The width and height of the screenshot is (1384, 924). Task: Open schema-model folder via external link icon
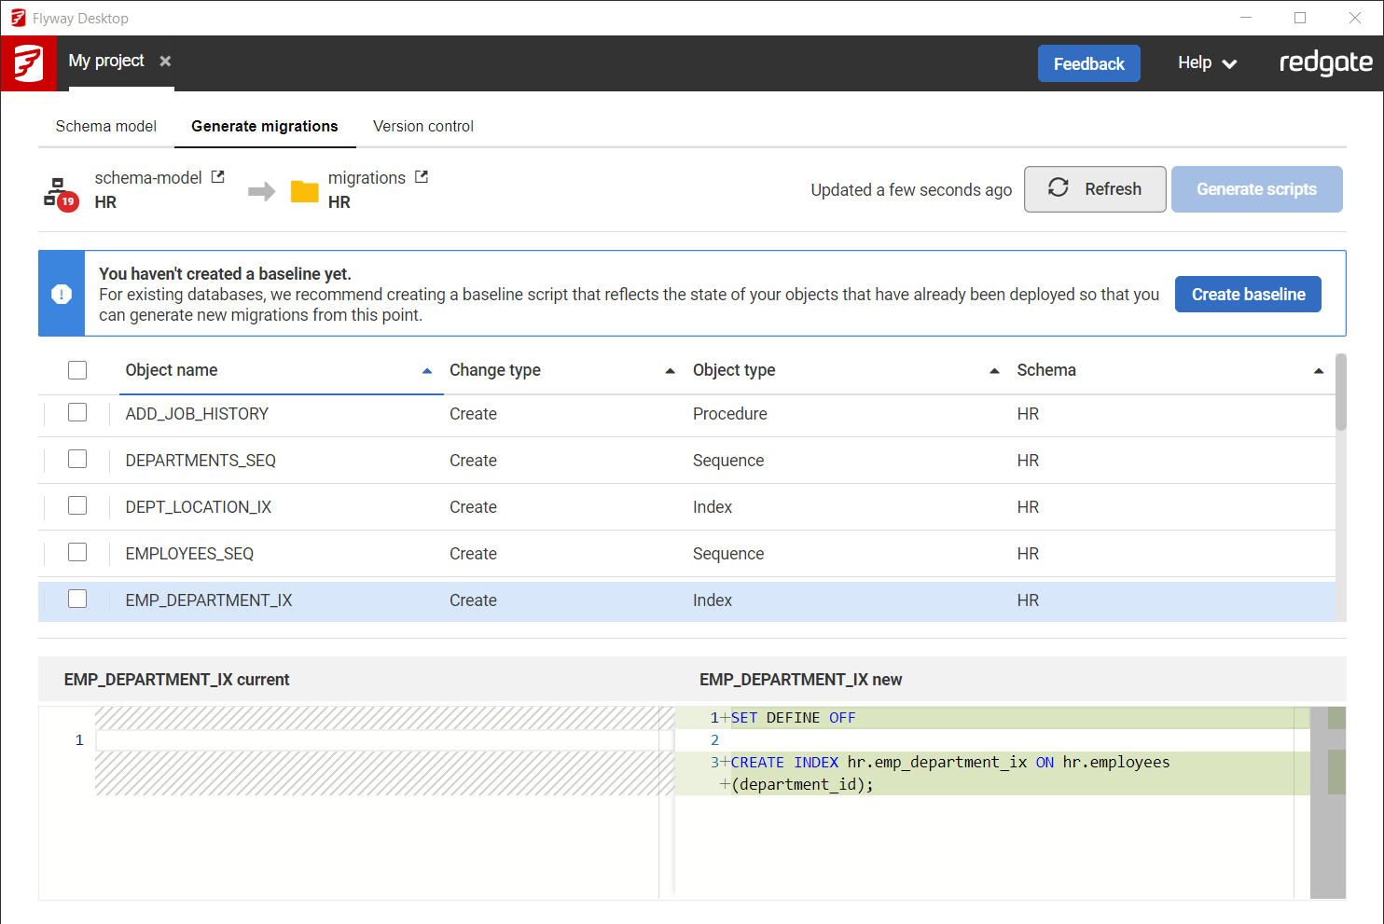(218, 177)
